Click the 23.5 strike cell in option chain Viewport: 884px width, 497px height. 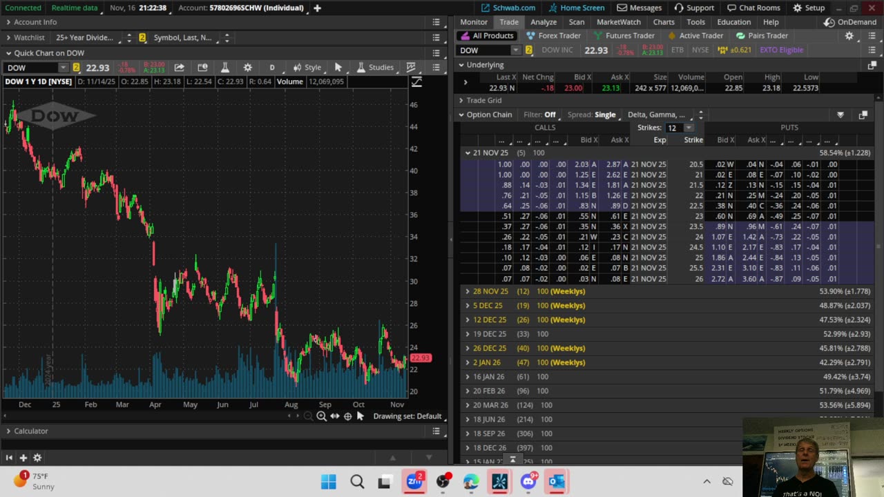694,226
